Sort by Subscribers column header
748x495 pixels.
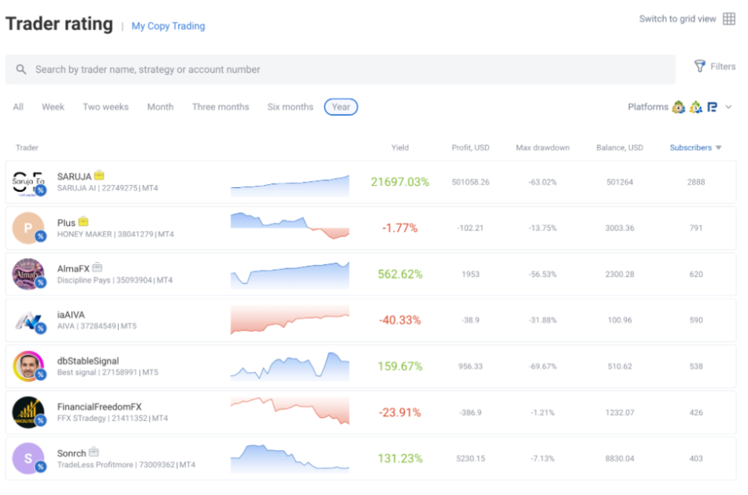point(691,148)
